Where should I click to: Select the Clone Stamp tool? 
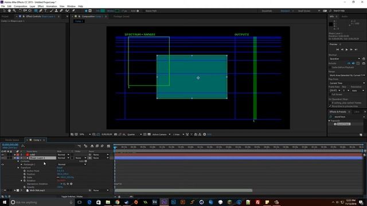pyautogui.click(x=56, y=11)
